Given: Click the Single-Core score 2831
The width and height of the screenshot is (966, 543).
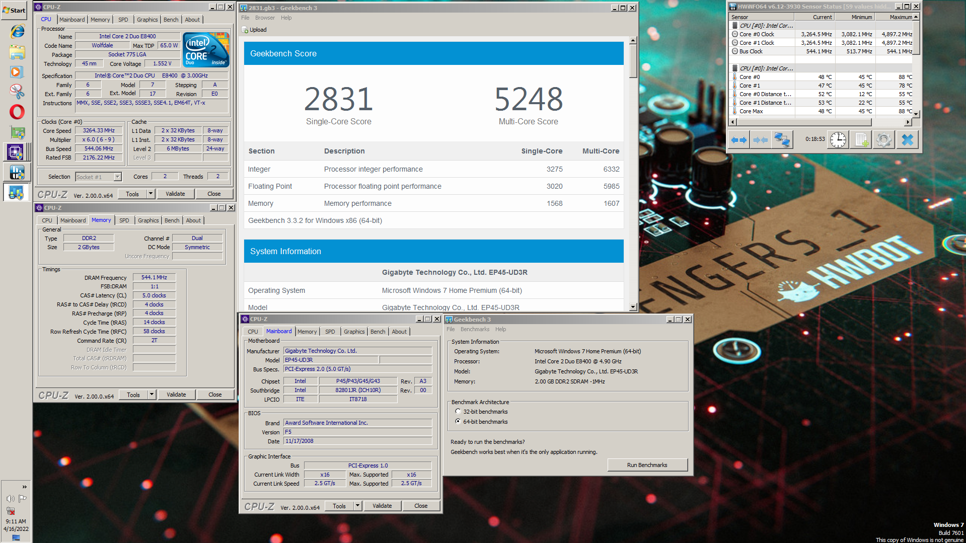Looking at the screenshot, I should 338,100.
